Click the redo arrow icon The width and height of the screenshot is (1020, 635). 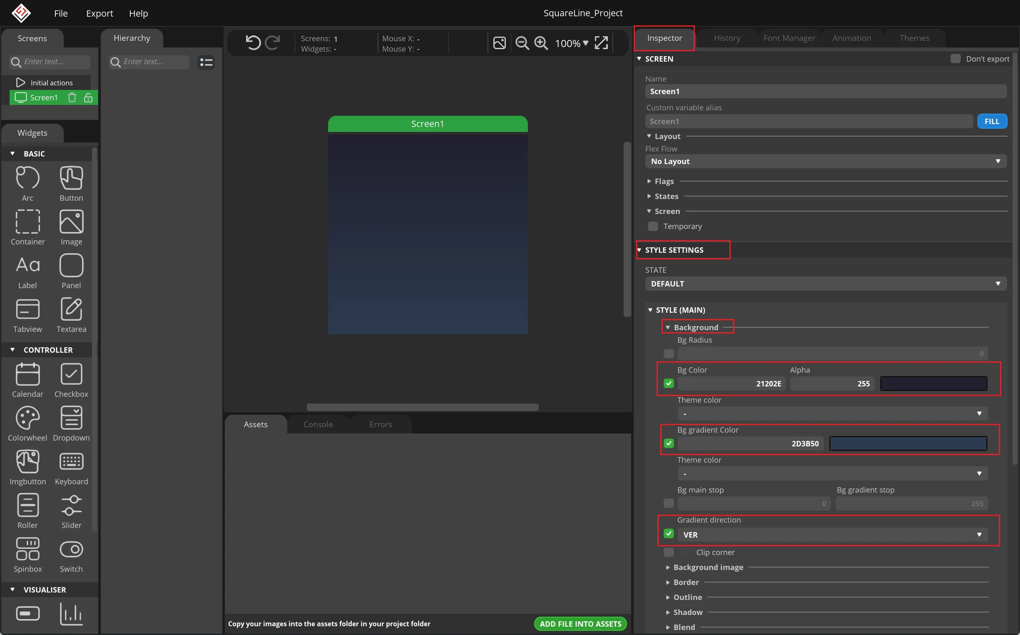(x=273, y=43)
